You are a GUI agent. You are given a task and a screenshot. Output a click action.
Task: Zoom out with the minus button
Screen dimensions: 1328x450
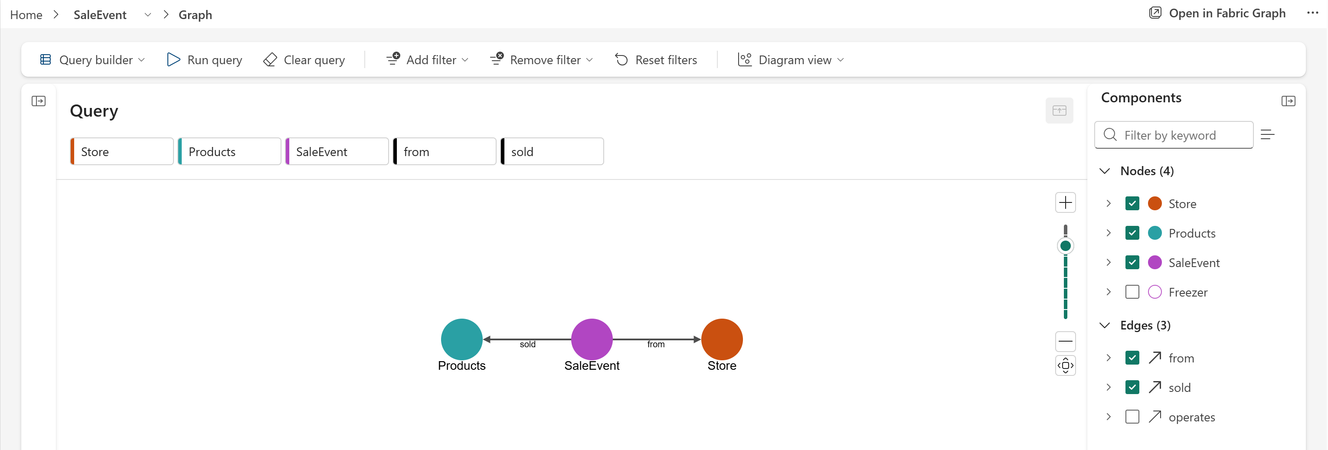[1065, 341]
